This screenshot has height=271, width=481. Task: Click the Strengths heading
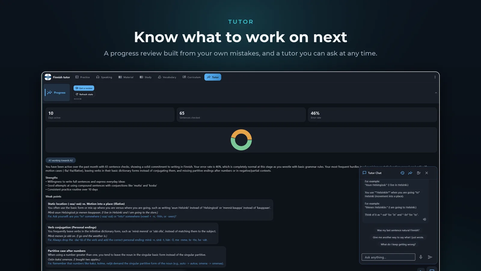(51, 178)
